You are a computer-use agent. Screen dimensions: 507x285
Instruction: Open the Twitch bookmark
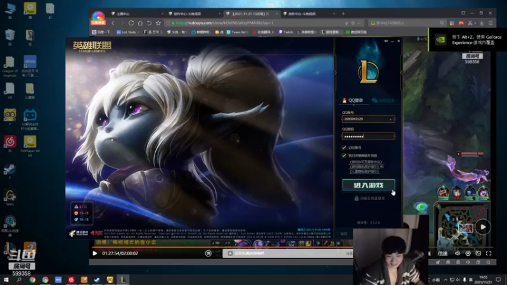coord(286,32)
